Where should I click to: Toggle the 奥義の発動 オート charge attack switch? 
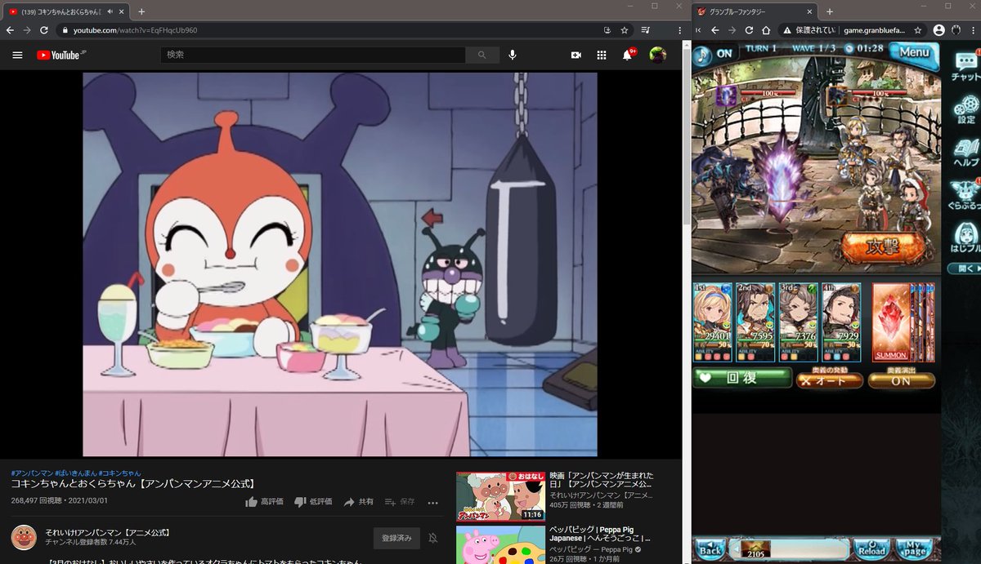click(829, 380)
